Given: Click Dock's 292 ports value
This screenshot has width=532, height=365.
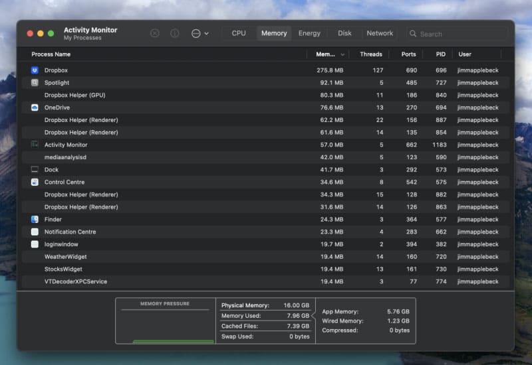Looking at the screenshot, I should [412, 169].
